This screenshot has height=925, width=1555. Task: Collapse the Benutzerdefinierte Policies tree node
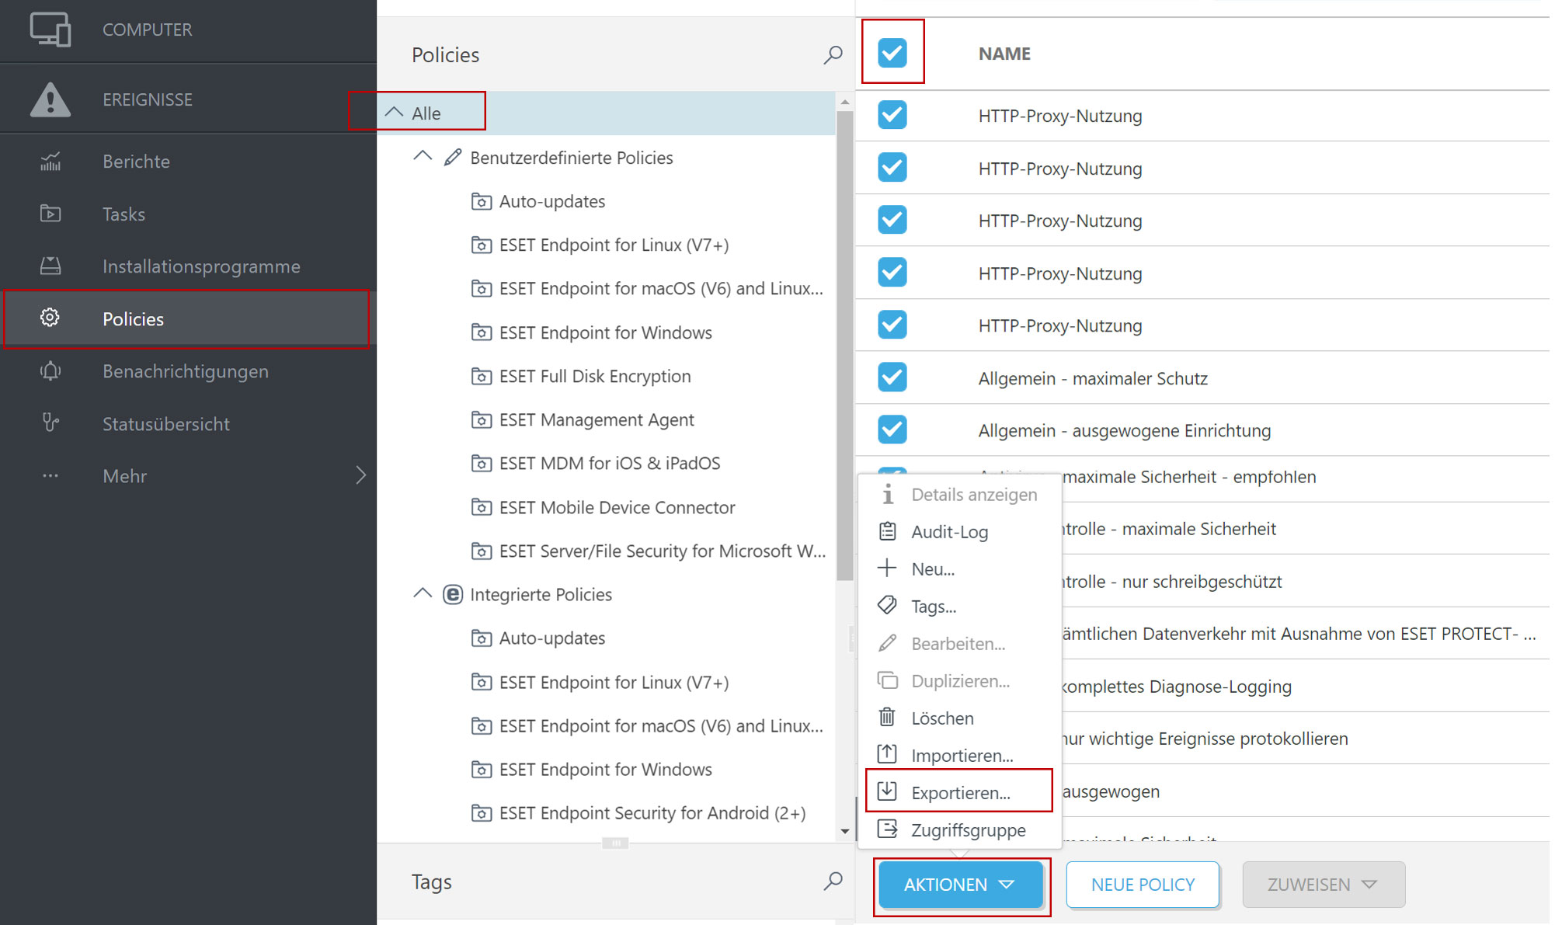click(x=423, y=157)
